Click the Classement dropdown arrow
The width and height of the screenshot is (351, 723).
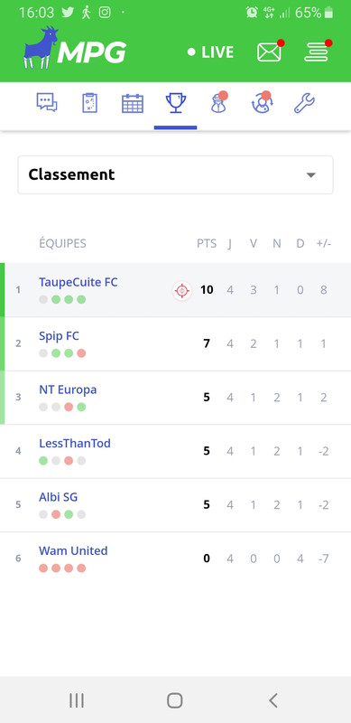pos(311,175)
